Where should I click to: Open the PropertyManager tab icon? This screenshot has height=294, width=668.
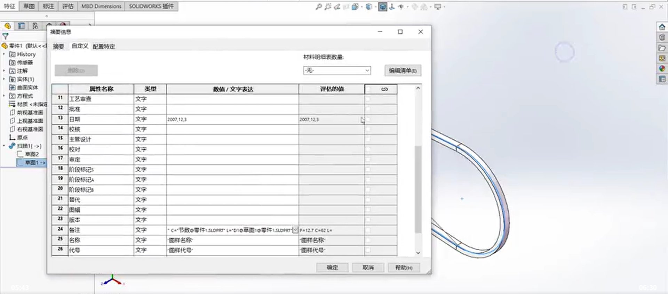point(21,26)
